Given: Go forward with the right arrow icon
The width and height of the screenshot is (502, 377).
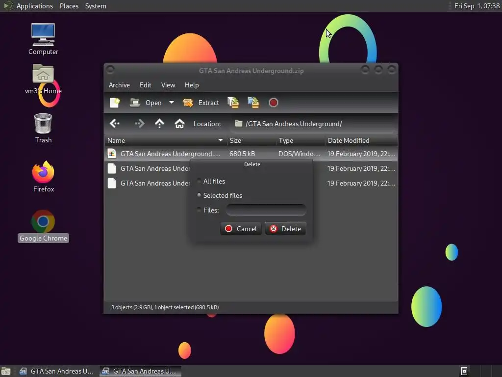Looking at the screenshot, I should pos(140,123).
